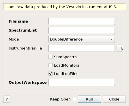Click the InstrumentParFile label text
The image size is (129, 106).
coord(25,48)
